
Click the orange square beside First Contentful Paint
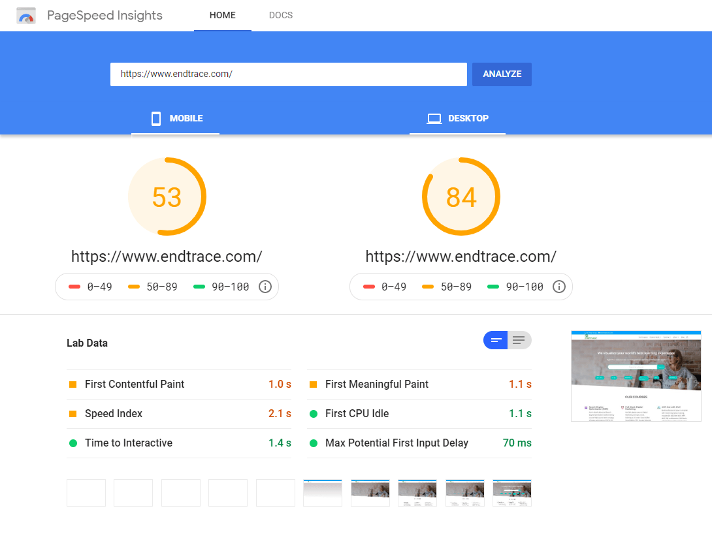click(x=73, y=385)
